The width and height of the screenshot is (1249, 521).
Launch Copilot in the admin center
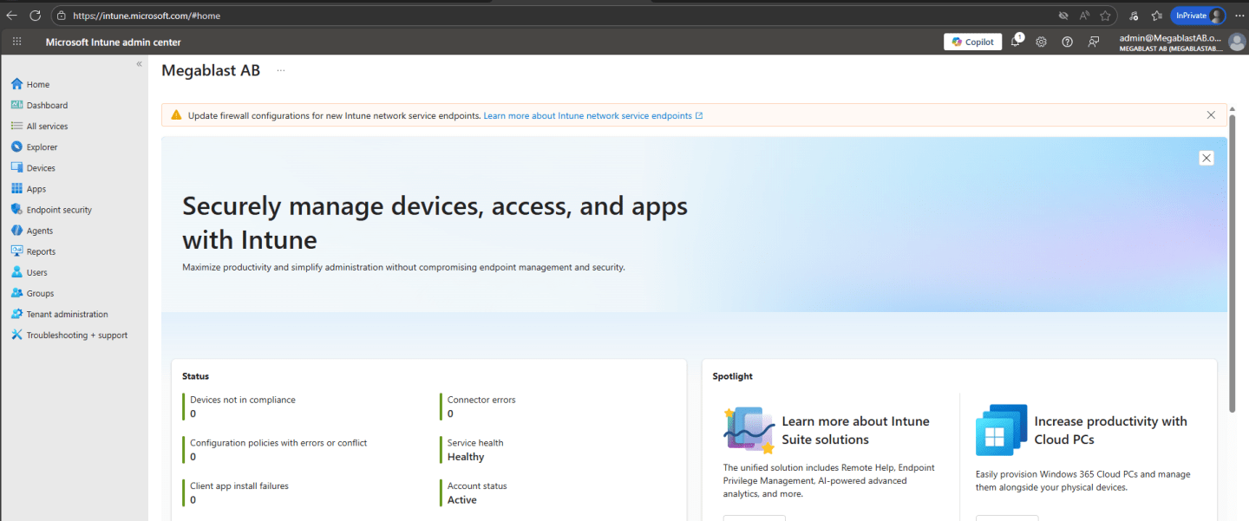[972, 41]
